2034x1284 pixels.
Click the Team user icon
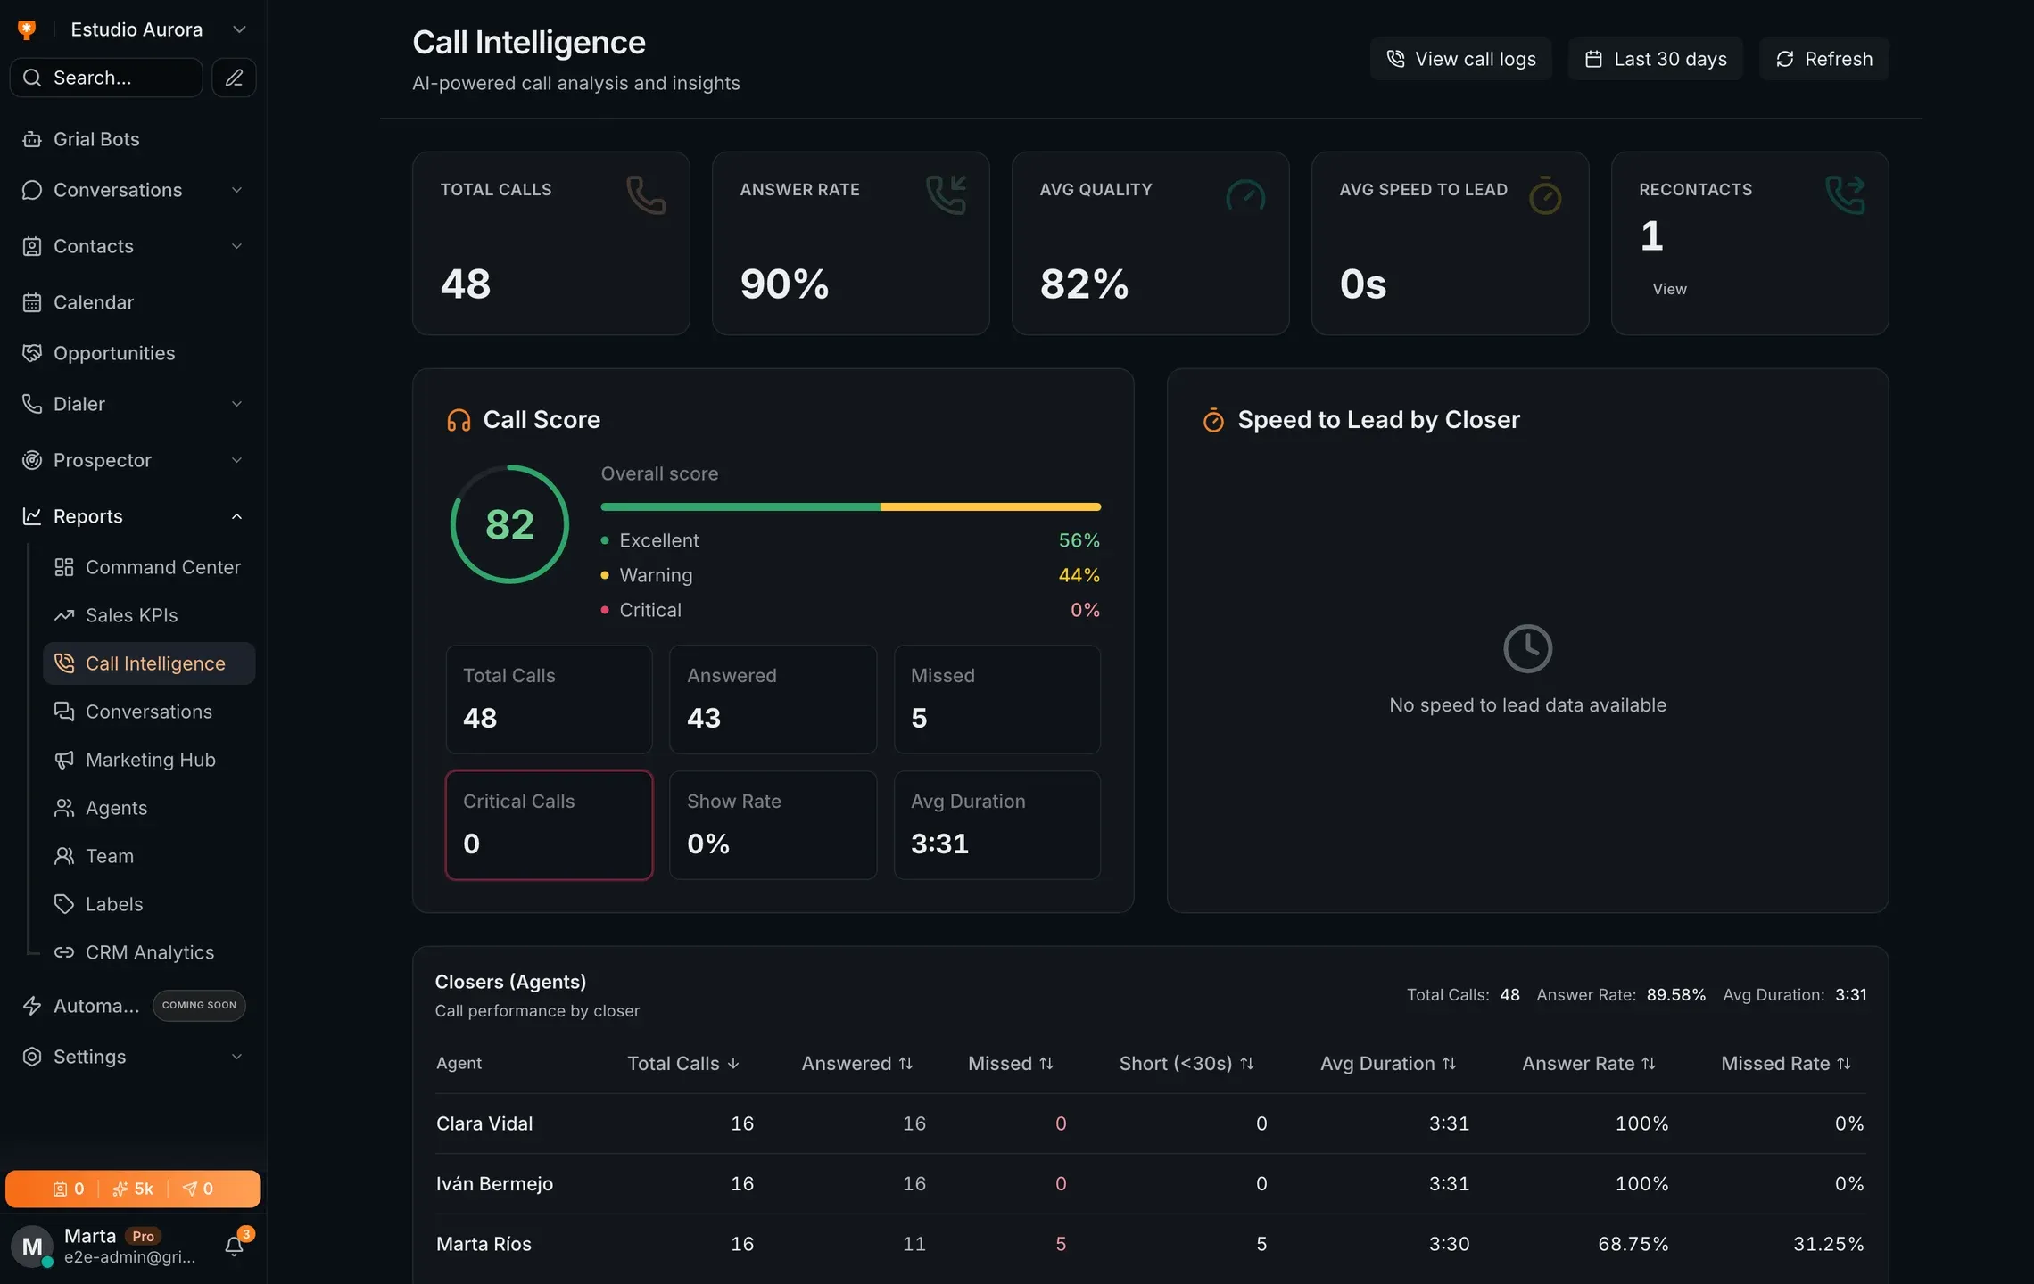(x=64, y=856)
